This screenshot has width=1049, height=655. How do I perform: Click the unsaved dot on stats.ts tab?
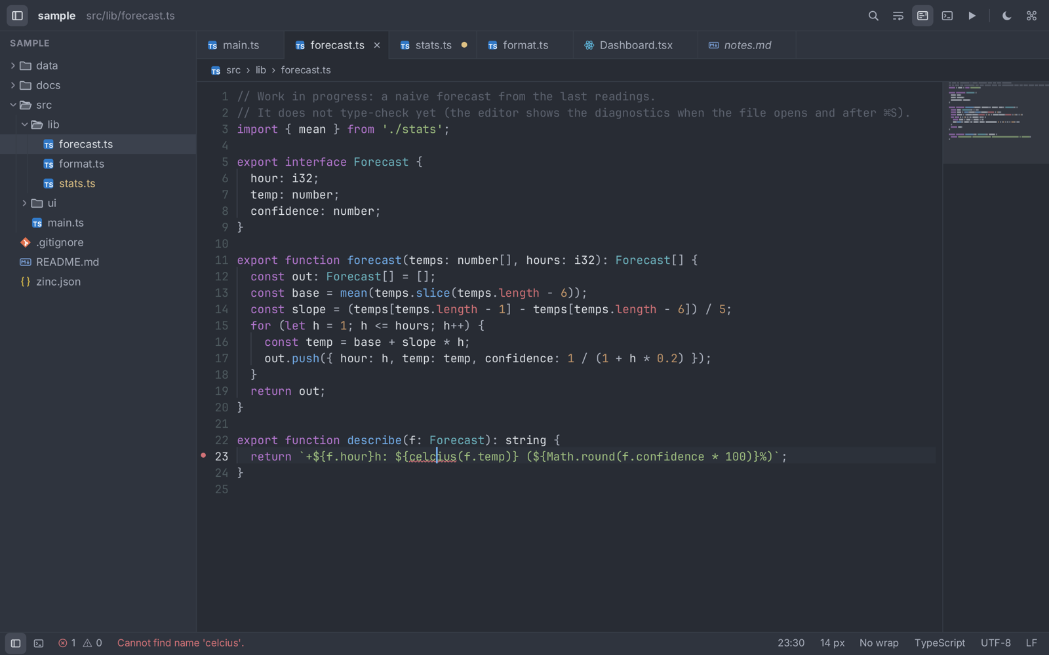coord(464,45)
